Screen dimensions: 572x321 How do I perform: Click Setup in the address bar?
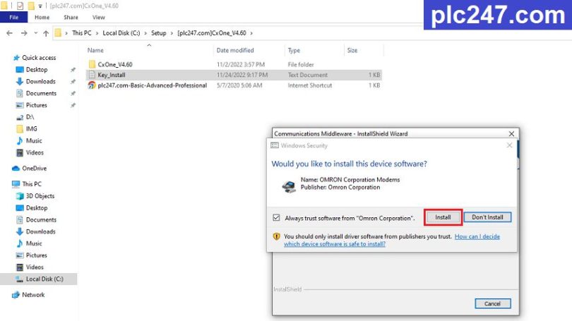[x=159, y=32]
